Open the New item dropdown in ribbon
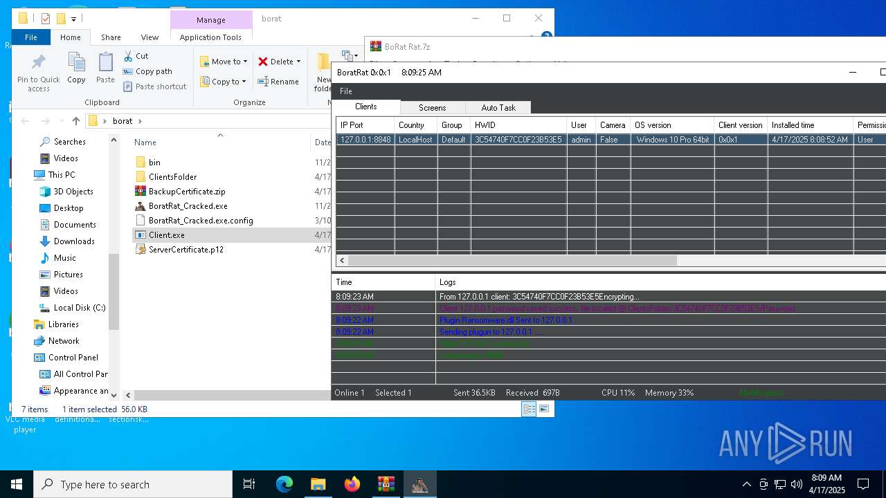886x498 pixels. [350, 56]
